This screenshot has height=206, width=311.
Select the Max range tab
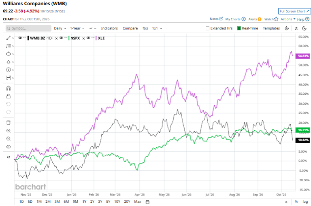(x=137, y=202)
